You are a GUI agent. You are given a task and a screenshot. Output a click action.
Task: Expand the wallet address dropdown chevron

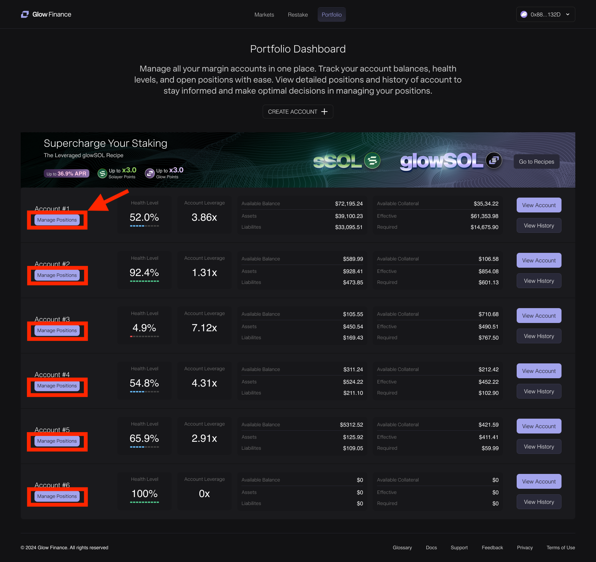pyautogui.click(x=568, y=15)
